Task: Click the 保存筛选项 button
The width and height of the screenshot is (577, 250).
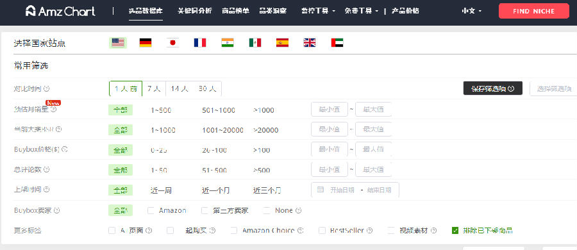Action: click(493, 88)
